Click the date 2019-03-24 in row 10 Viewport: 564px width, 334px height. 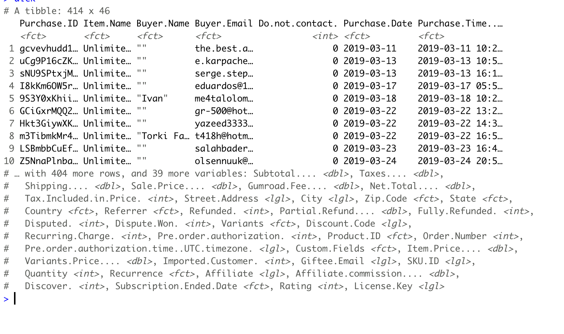[x=370, y=161]
